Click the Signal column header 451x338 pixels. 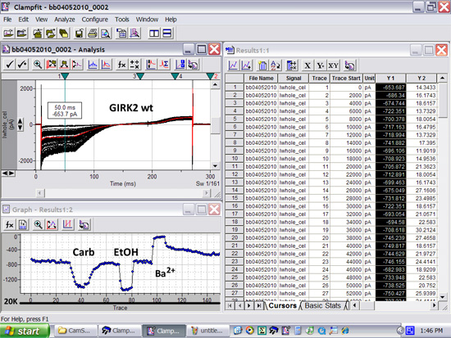click(x=294, y=78)
